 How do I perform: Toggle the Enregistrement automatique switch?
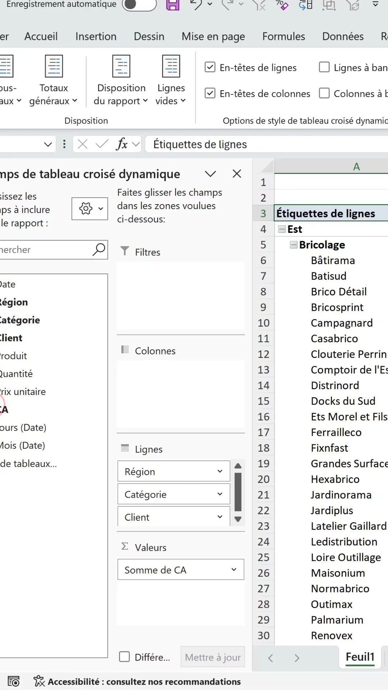click(139, 4)
